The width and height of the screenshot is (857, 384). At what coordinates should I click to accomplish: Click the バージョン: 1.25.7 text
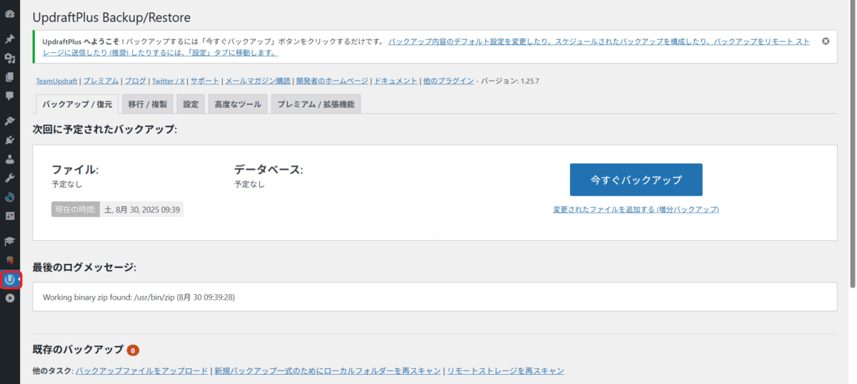510,81
